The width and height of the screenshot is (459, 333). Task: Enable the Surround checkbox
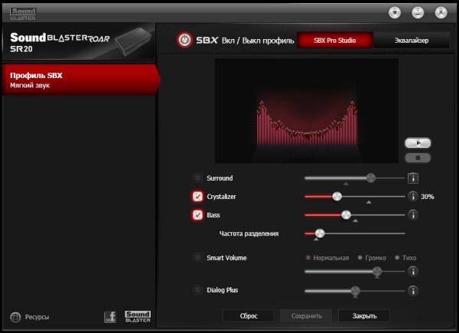click(198, 178)
